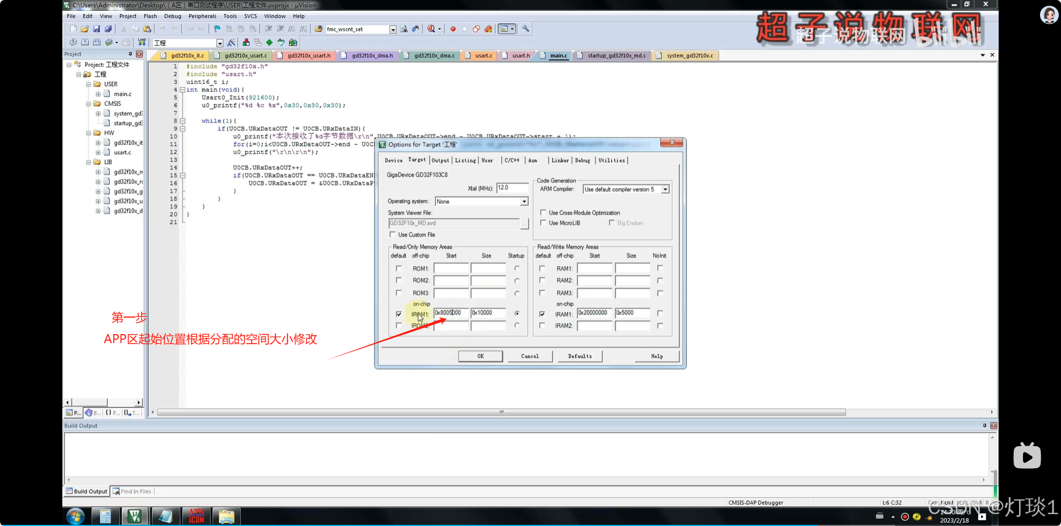
Task: Enable the Use MicroLIB checkbox
Action: [x=543, y=223]
